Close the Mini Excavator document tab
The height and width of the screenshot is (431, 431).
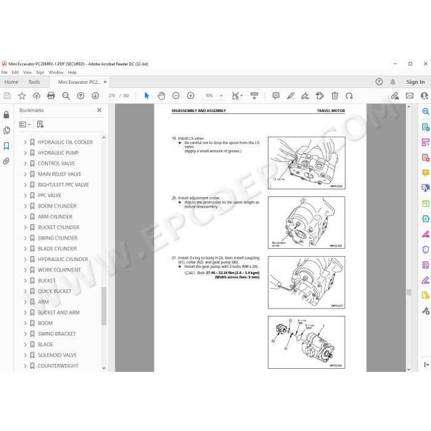point(105,82)
